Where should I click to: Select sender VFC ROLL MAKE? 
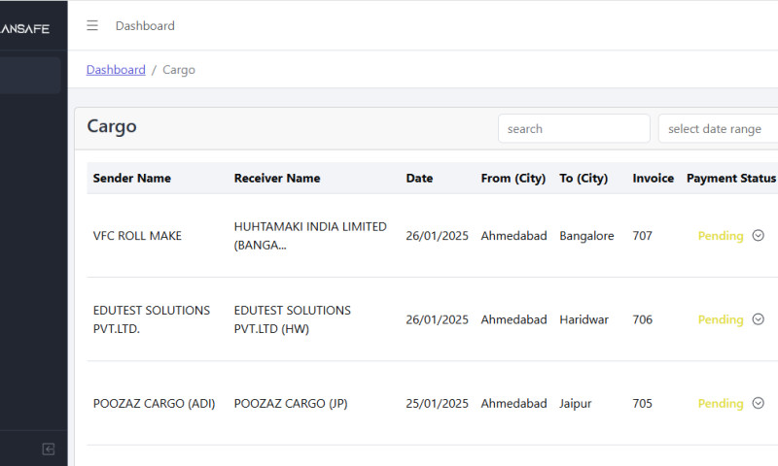click(137, 236)
